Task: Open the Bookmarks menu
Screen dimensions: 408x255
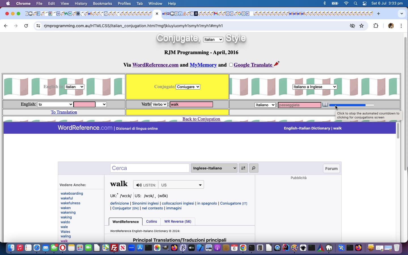Action: point(102,3)
